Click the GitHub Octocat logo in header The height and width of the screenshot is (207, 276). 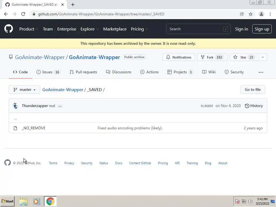coord(8,29)
